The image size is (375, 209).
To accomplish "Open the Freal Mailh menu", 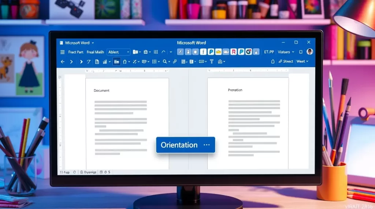I will point(95,52).
